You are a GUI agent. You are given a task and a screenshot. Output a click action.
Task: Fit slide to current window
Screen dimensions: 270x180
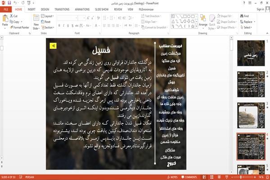coord(267,177)
